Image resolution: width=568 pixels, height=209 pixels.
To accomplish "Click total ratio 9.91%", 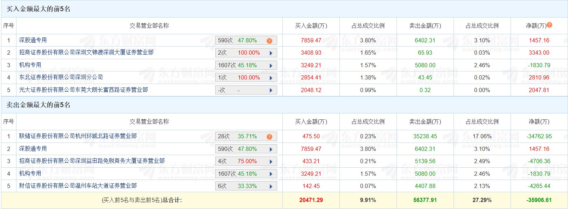I will pos(368,200).
